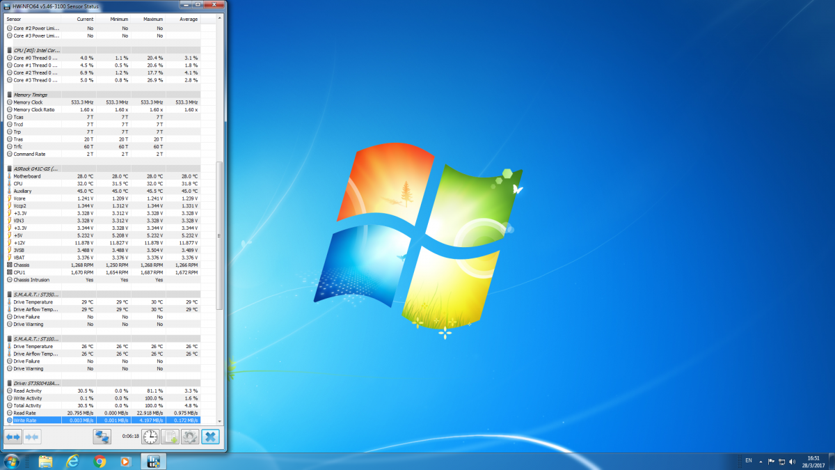The height and width of the screenshot is (470, 835).
Task: Select the Drive: ST3500418A group row
Action: (x=102, y=383)
